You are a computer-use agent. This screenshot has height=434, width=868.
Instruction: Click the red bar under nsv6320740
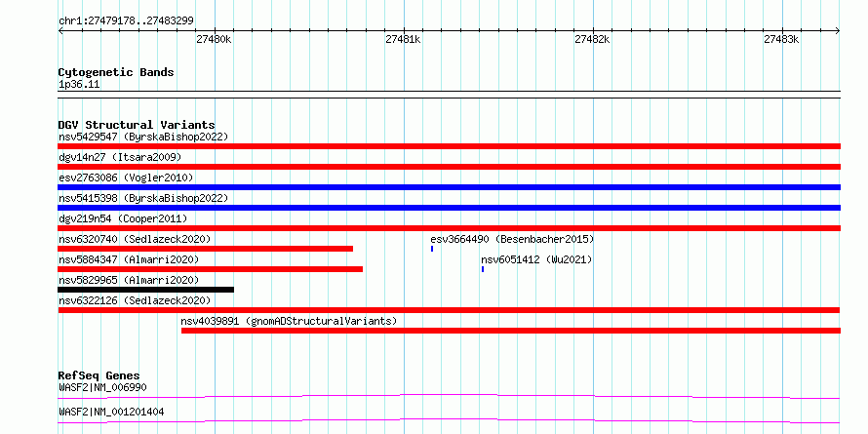(x=206, y=249)
